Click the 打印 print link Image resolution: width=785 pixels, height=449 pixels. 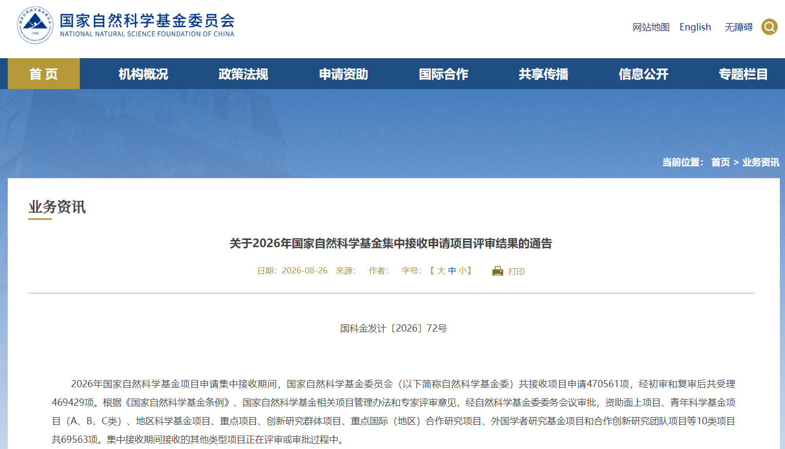click(516, 271)
